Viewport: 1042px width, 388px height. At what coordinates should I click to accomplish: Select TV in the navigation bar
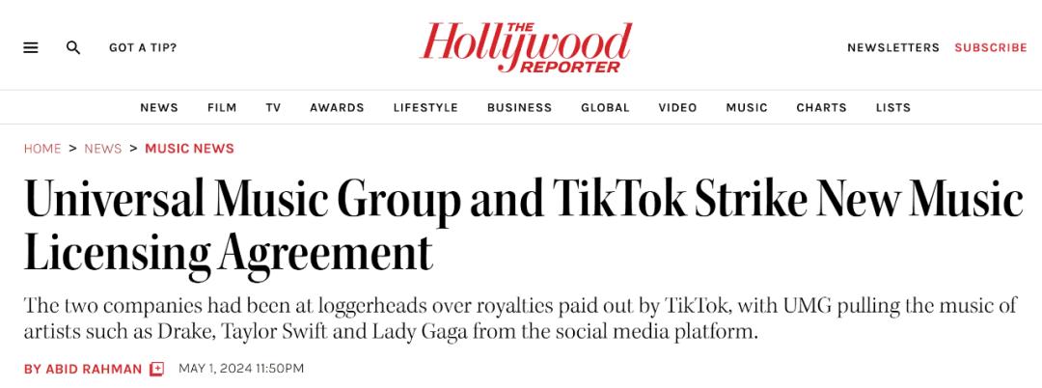click(273, 108)
